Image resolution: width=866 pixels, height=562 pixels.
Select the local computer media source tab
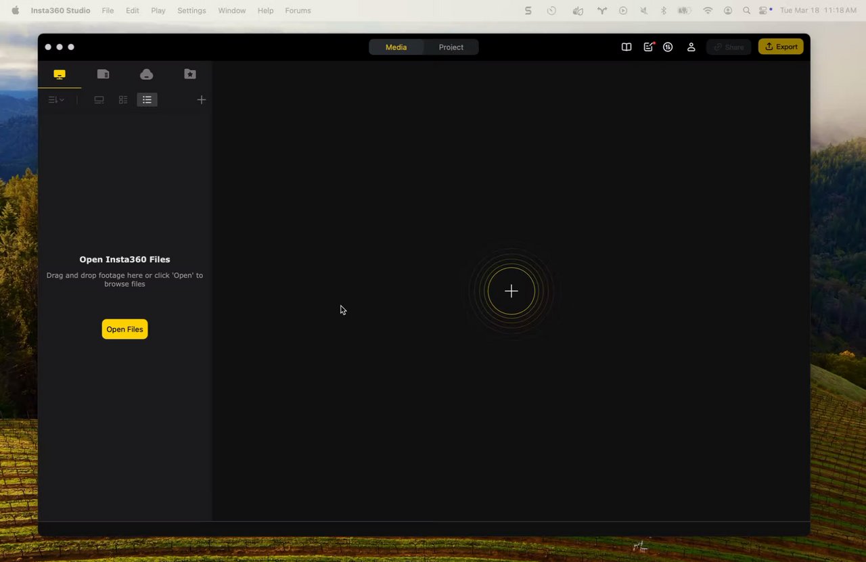pyautogui.click(x=60, y=74)
